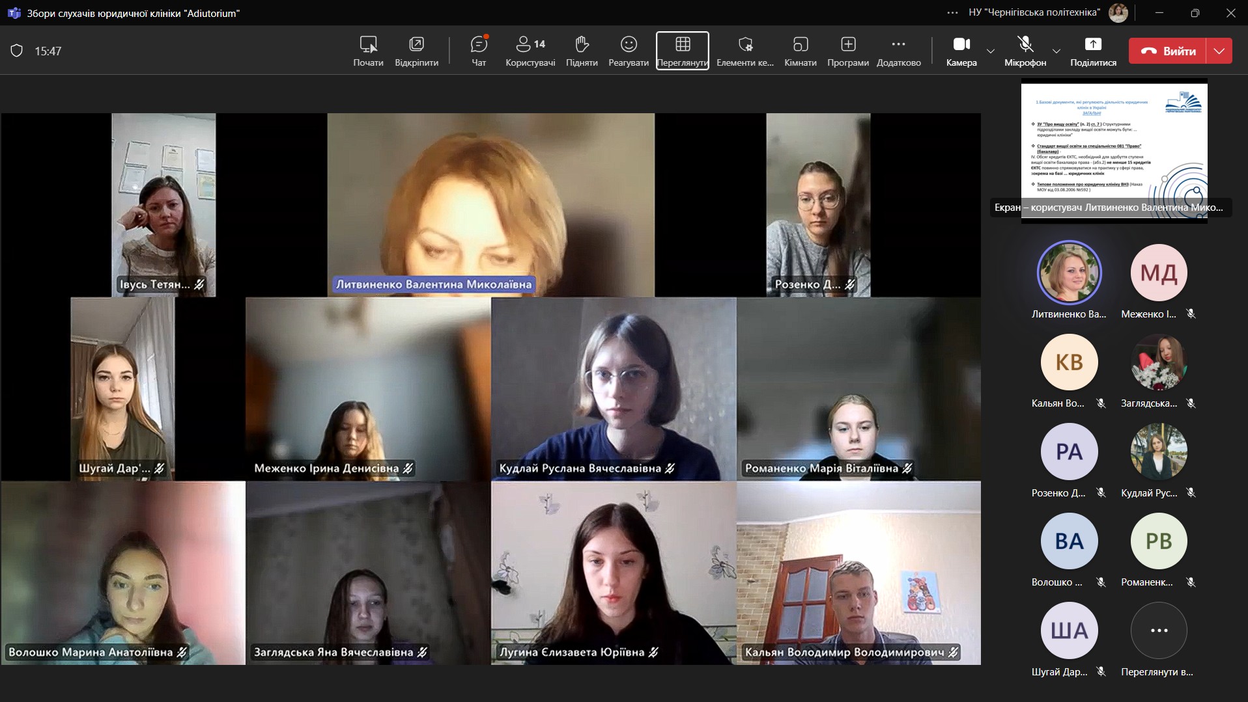This screenshot has width=1248, height=702.
Task: Open the Реагувати reactions menu
Action: pyautogui.click(x=628, y=51)
